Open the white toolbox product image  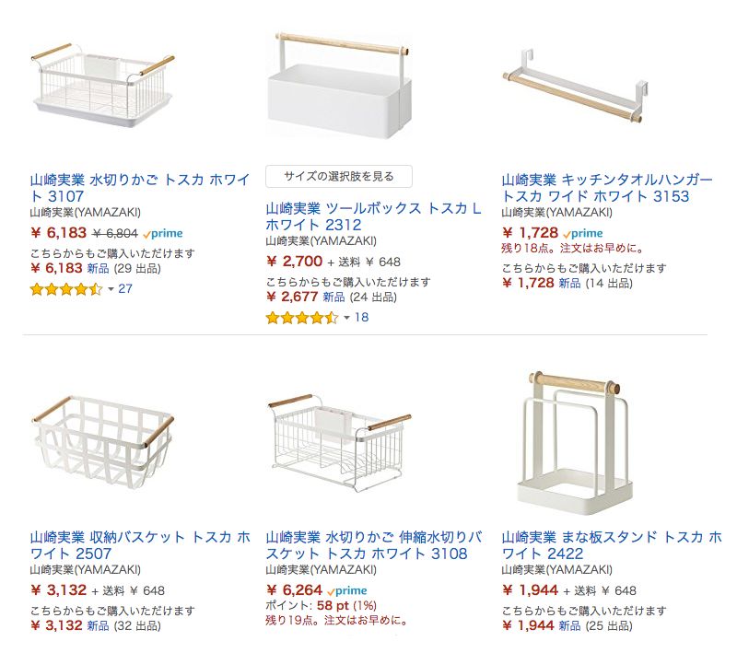click(338, 87)
